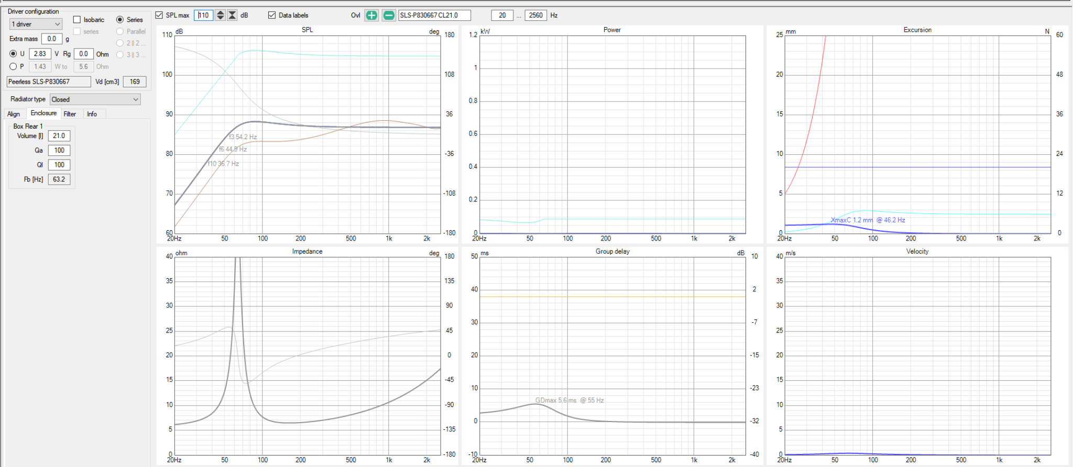The image size is (1073, 467).
Task: Click the Fb 63.2 Hz field
Action: pyautogui.click(x=59, y=179)
